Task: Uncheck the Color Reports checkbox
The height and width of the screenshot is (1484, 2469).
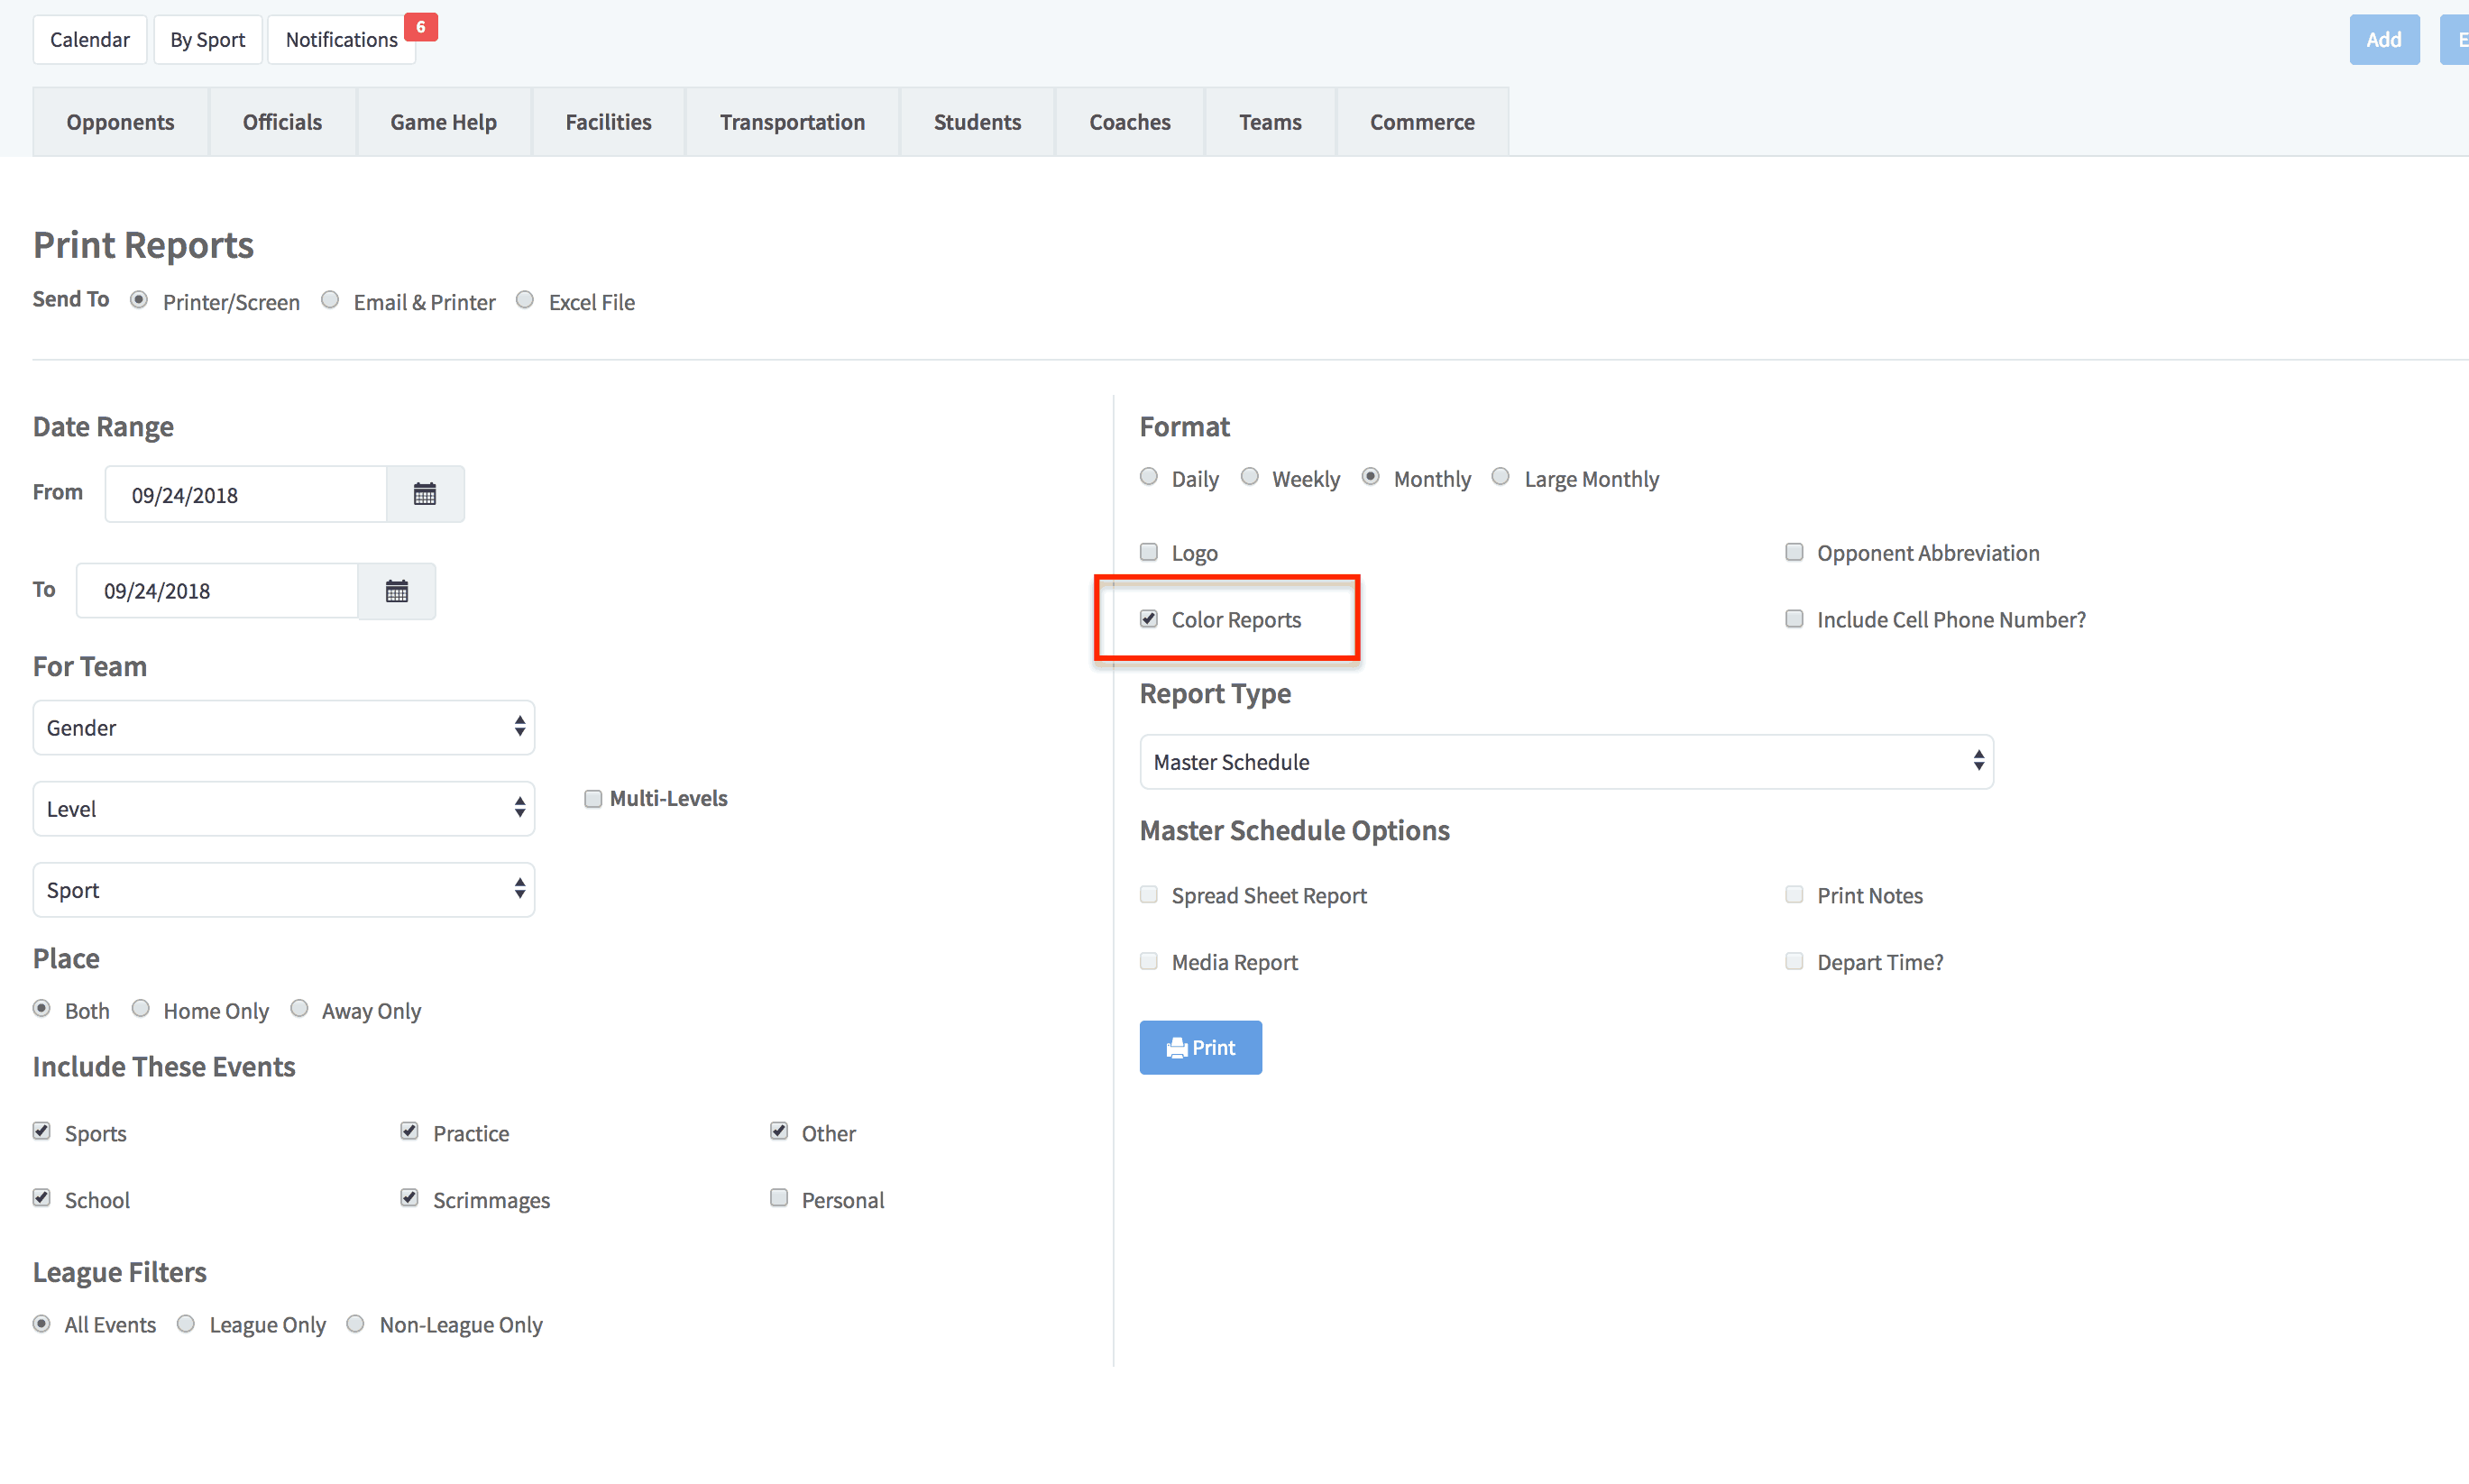Action: tap(1149, 619)
